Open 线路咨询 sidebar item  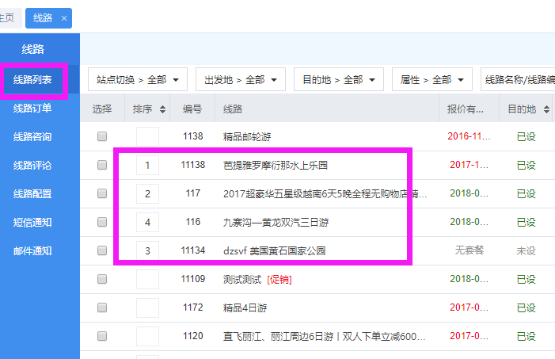point(32,137)
